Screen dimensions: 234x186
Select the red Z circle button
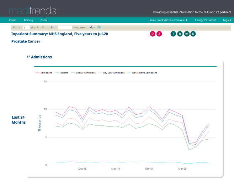[159, 34]
